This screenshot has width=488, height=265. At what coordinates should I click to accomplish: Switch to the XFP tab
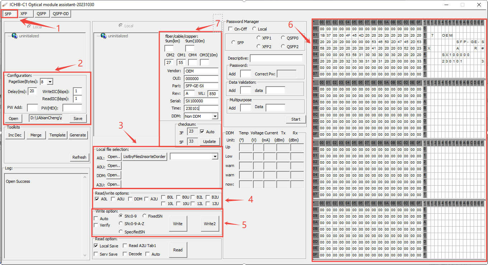click(x=25, y=14)
